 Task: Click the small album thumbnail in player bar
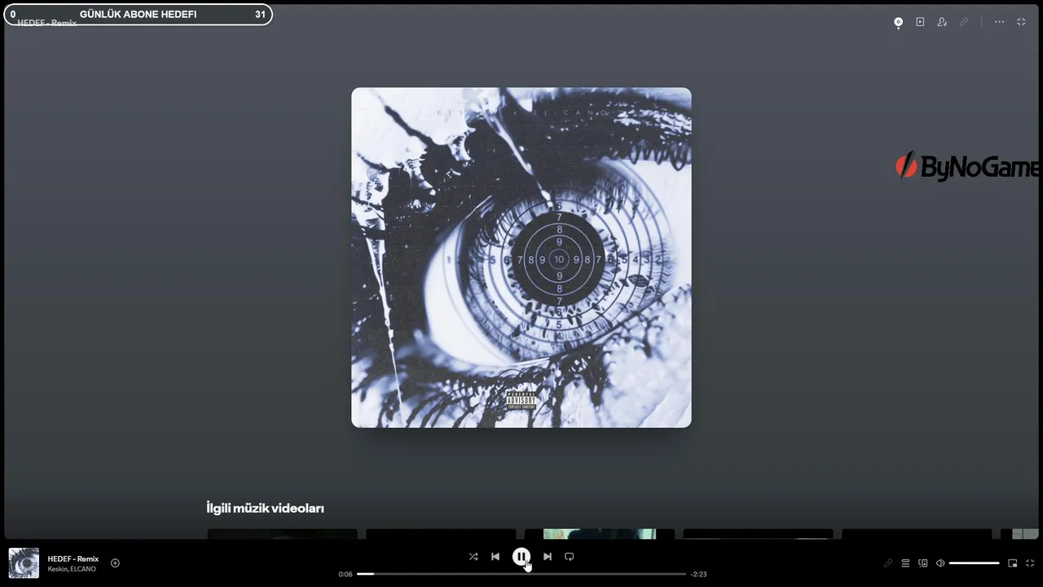click(x=24, y=563)
